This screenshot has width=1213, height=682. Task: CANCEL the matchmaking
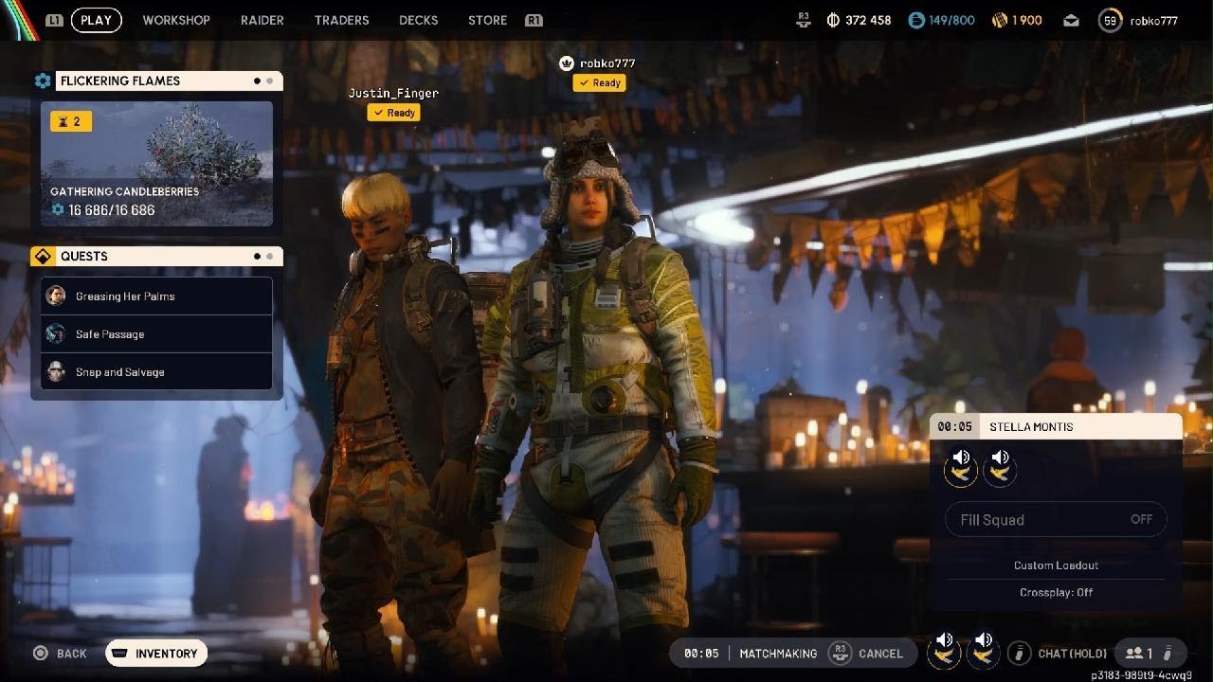(x=880, y=654)
